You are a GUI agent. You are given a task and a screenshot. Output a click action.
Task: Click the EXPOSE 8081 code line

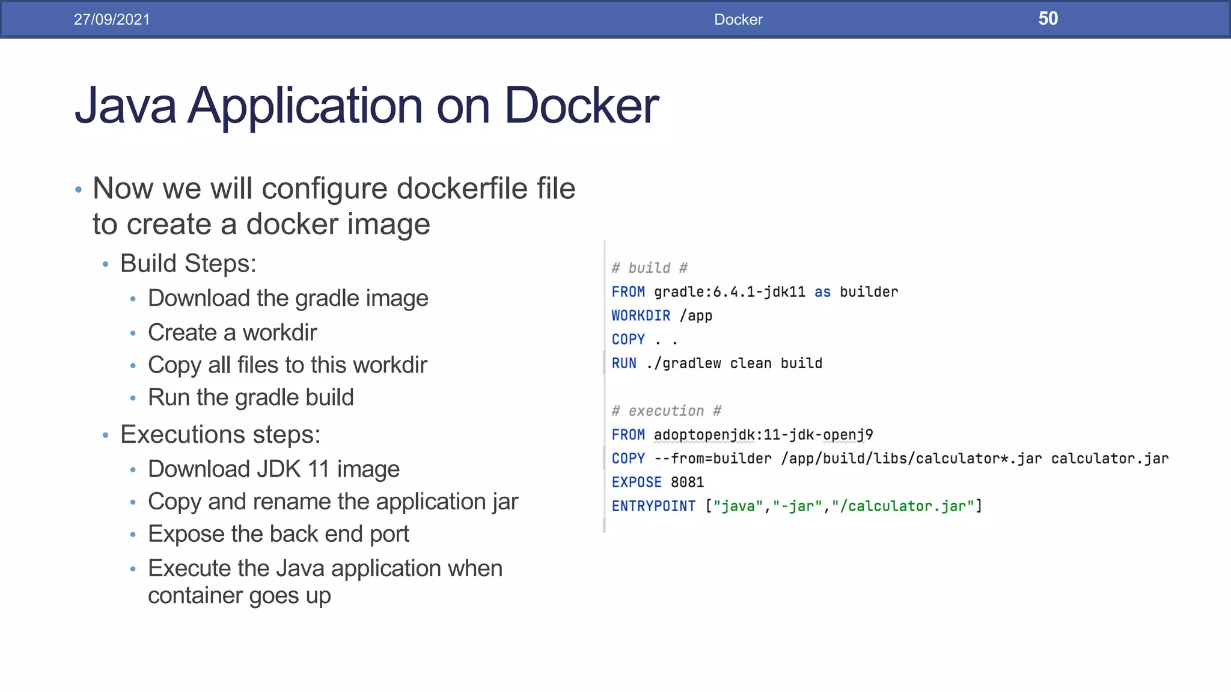pyautogui.click(x=658, y=482)
